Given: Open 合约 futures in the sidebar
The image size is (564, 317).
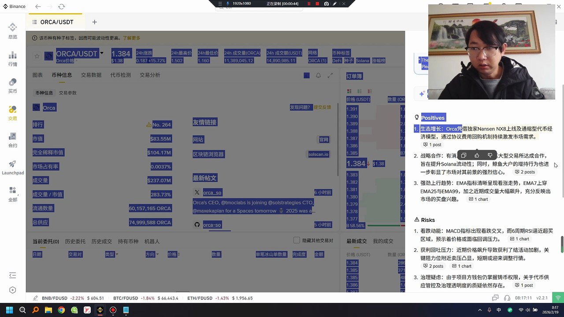Looking at the screenshot, I should (x=13, y=140).
